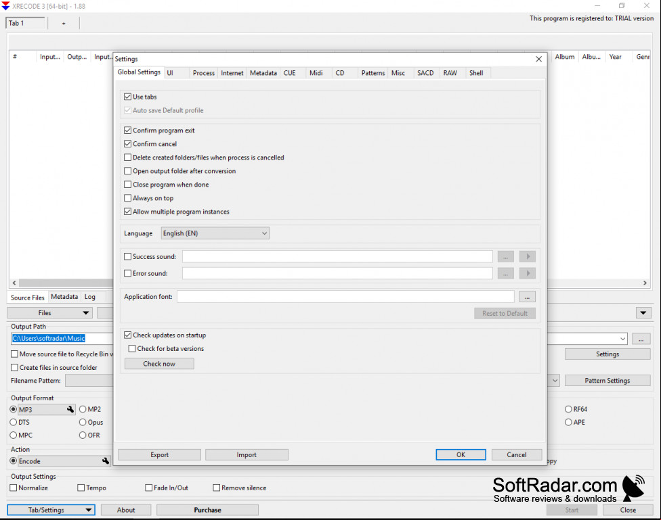The height and width of the screenshot is (520, 661).
Task: Click the XRECODE app logo icon
Action: pos(5,6)
